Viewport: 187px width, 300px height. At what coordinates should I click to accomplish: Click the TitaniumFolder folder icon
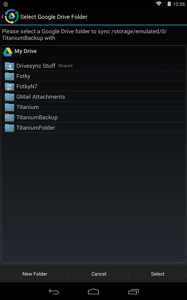pos(9,128)
